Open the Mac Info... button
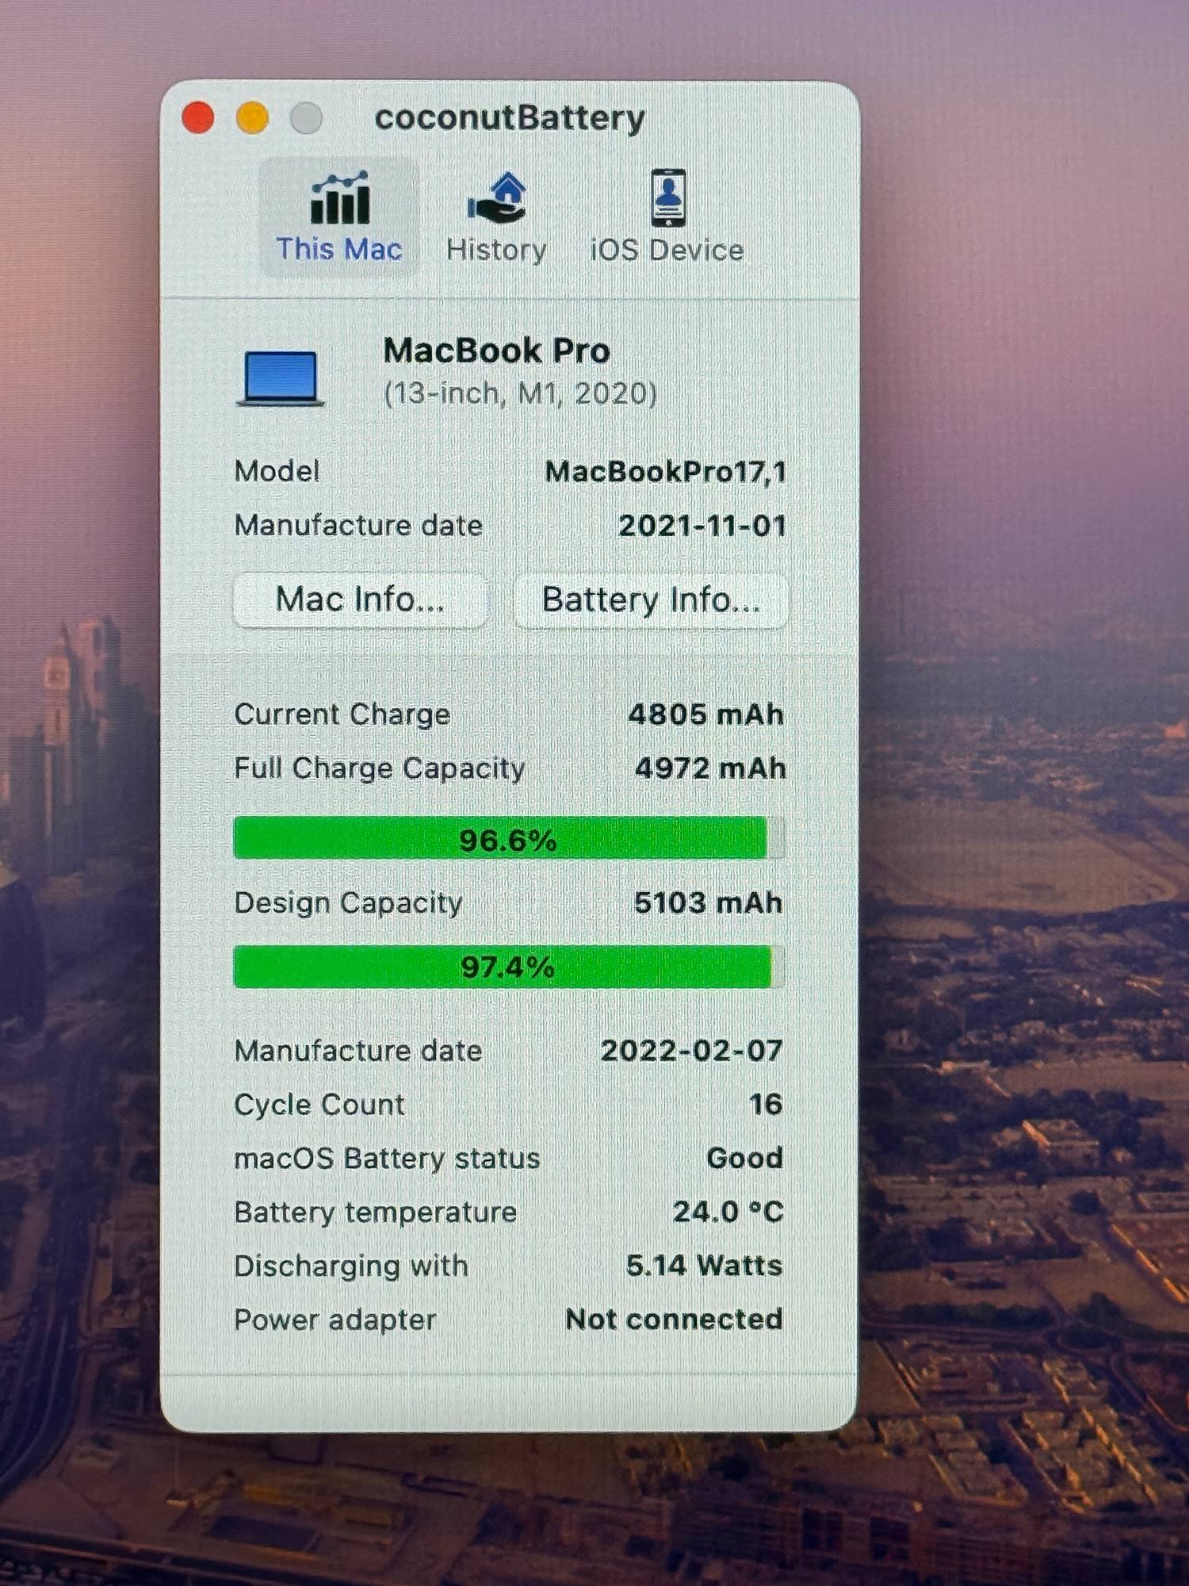The width and height of the screenshot is (1189, 1586). tap(360, 600)
